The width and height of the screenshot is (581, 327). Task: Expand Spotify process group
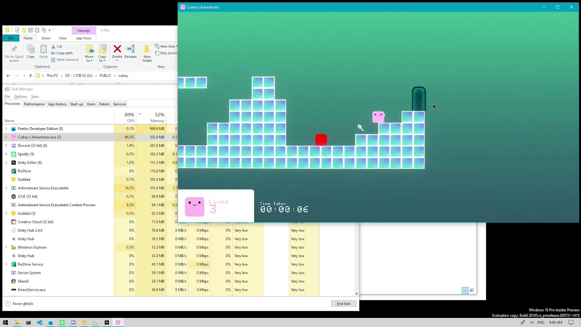pyautogui.click(x=6, y=154)
